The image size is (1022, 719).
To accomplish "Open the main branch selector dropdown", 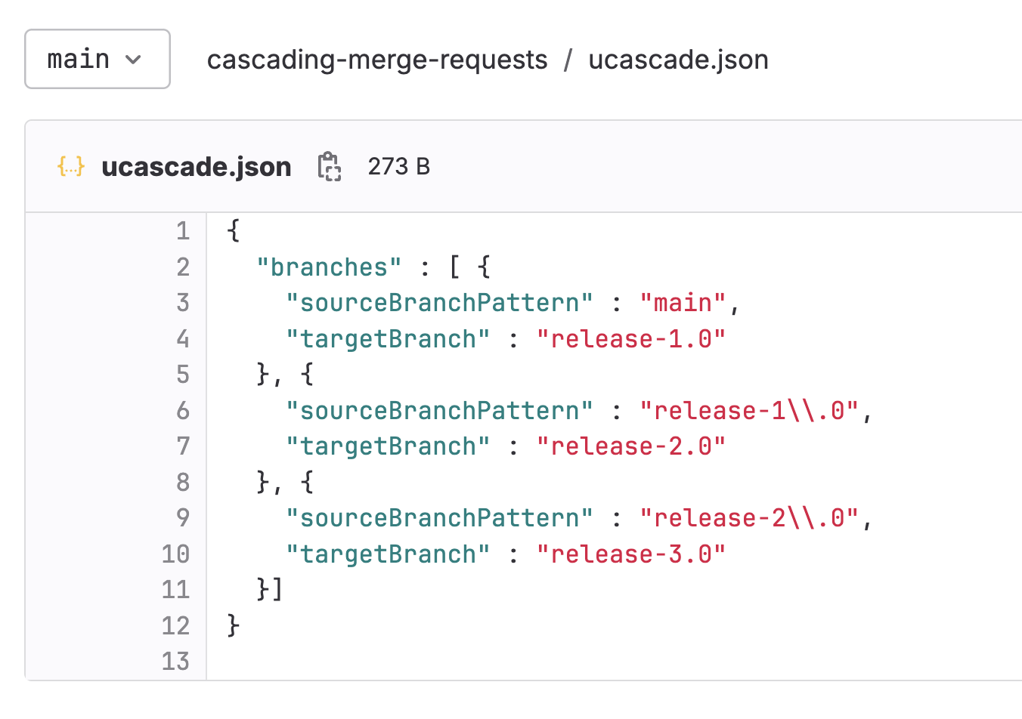I will [x=97, y=59].
